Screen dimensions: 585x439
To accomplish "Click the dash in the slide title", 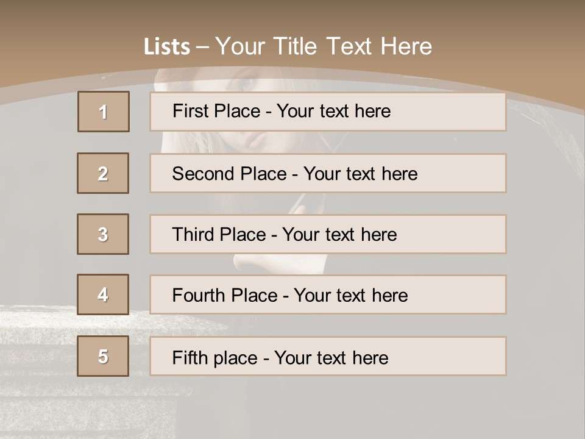I will click(x=203, y=47).
